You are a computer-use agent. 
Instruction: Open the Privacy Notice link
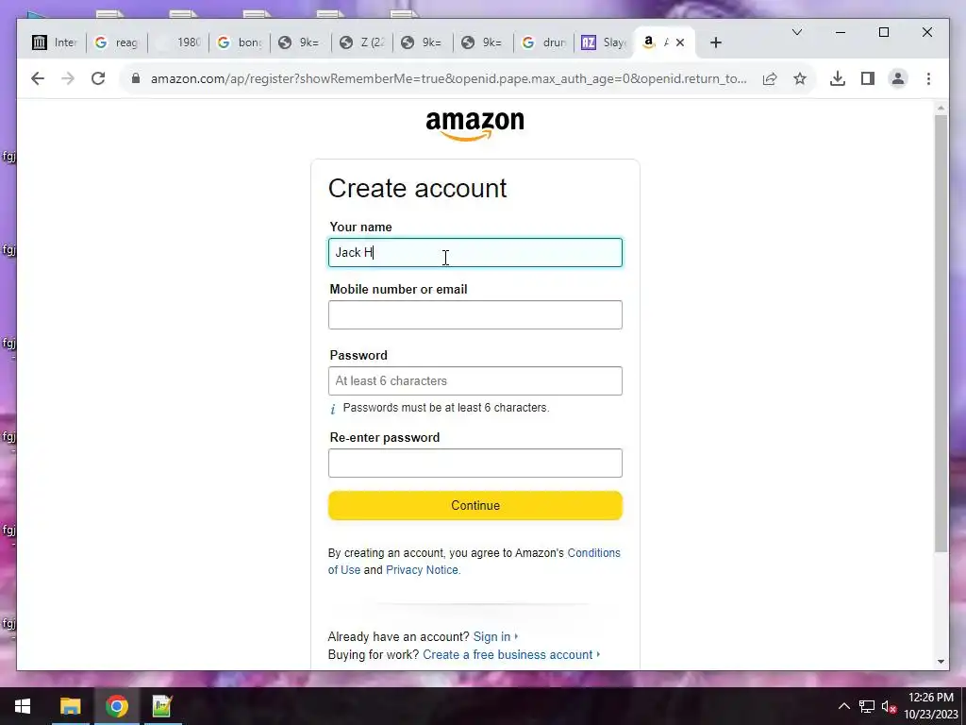pyautogui.click(x=423, y=570)
